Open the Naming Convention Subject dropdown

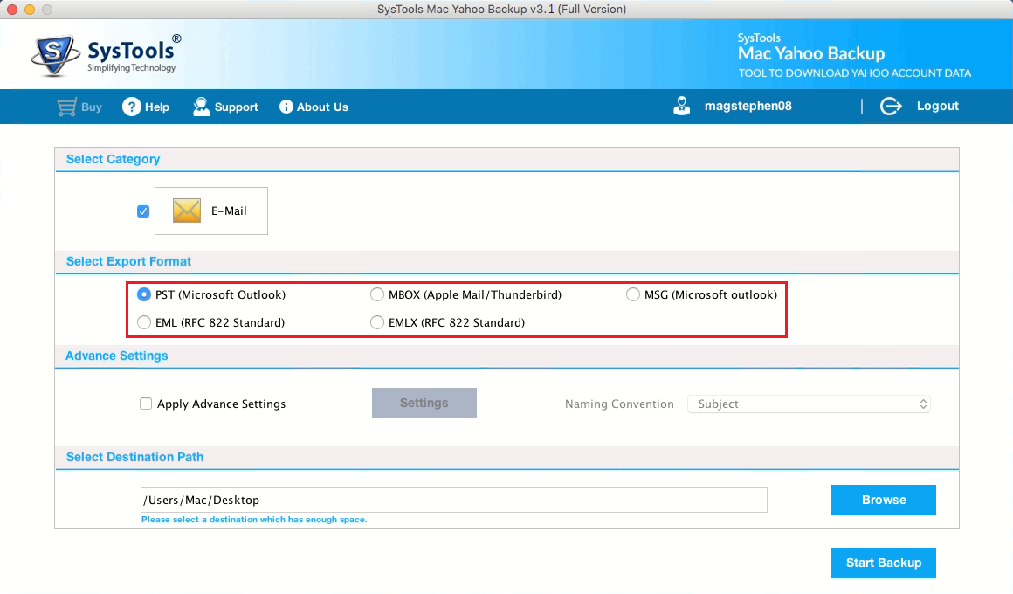pyautogui.click(x=809, y=404)
